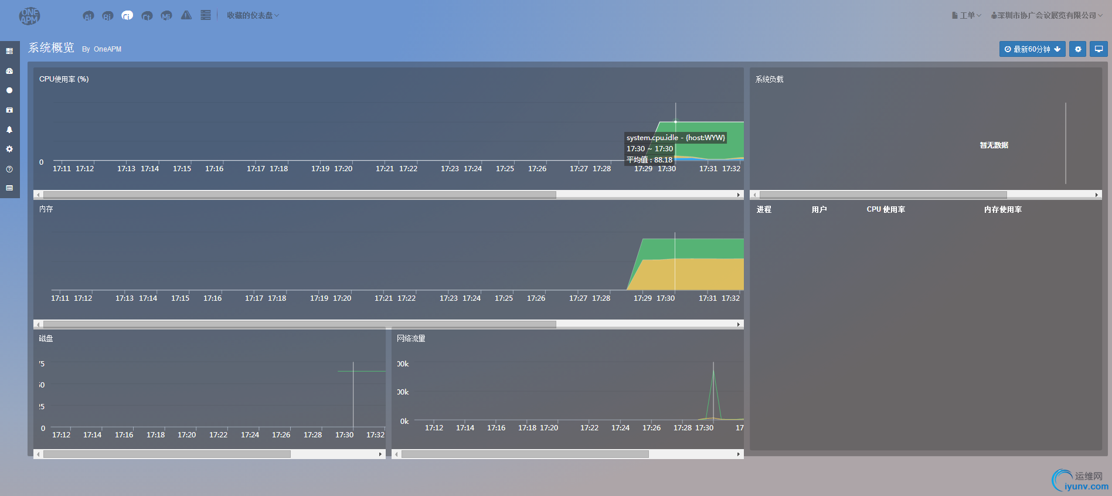Click the By OneAPM subtitle
The width and height of the screenshot is (1112, 496).
101,49
